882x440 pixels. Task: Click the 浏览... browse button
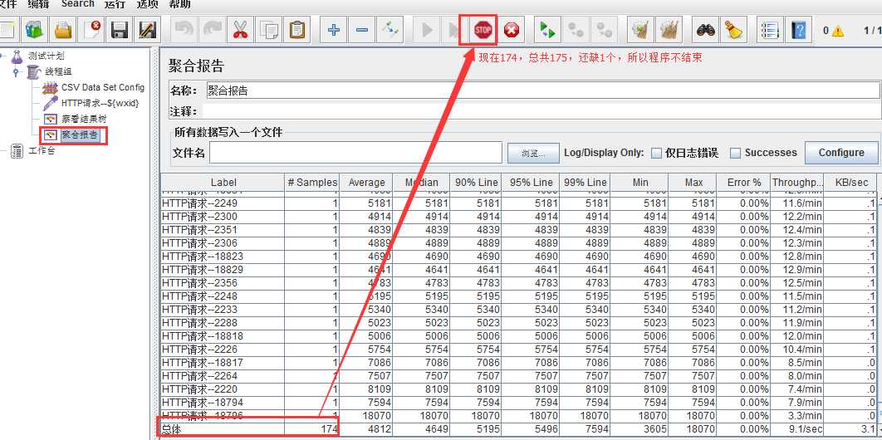(x=533, y=153)
